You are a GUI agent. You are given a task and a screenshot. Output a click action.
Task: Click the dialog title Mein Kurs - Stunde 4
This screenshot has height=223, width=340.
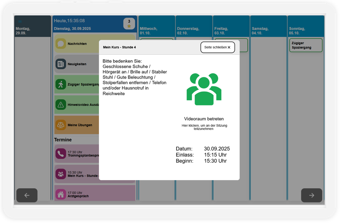pyautogui.click(x=120, y=48)
